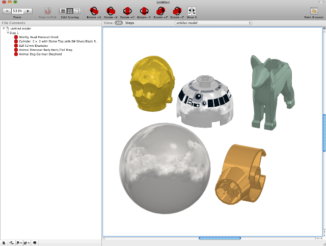This screenshot has height=246, width=326.
Task: Click the orange dinosaur neck ring model
Action: pos(241,174)
